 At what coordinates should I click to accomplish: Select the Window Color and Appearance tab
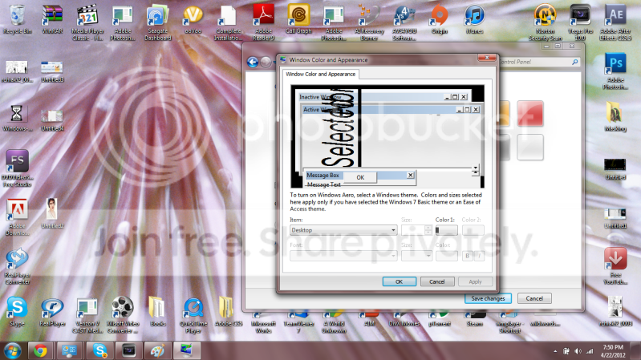tap(321, 74)
